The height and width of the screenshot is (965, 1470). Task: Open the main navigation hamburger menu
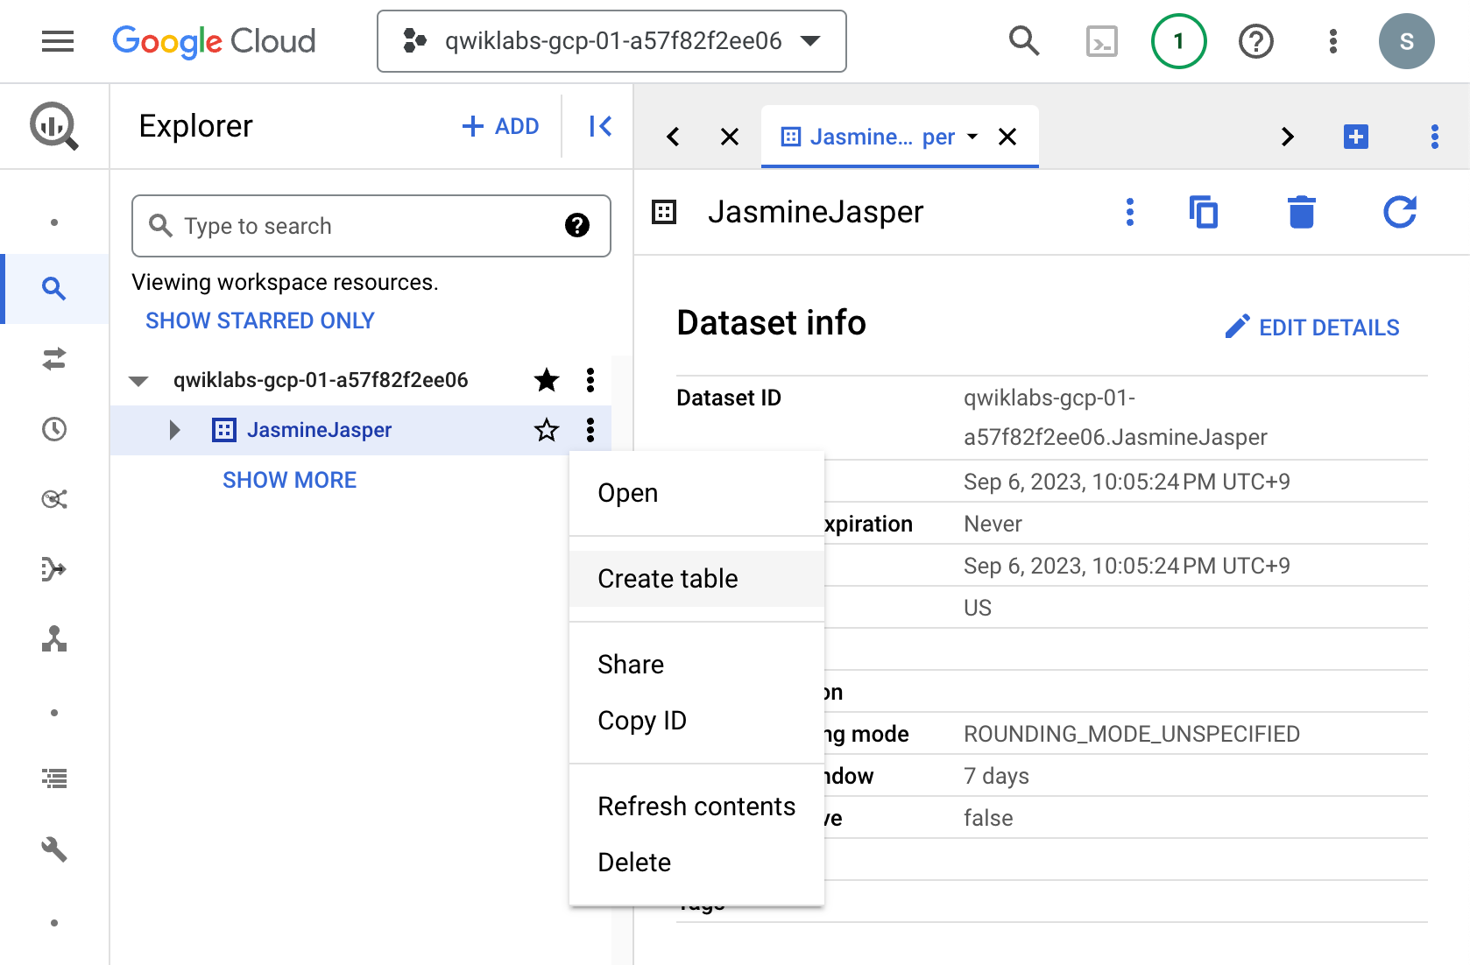58,41
